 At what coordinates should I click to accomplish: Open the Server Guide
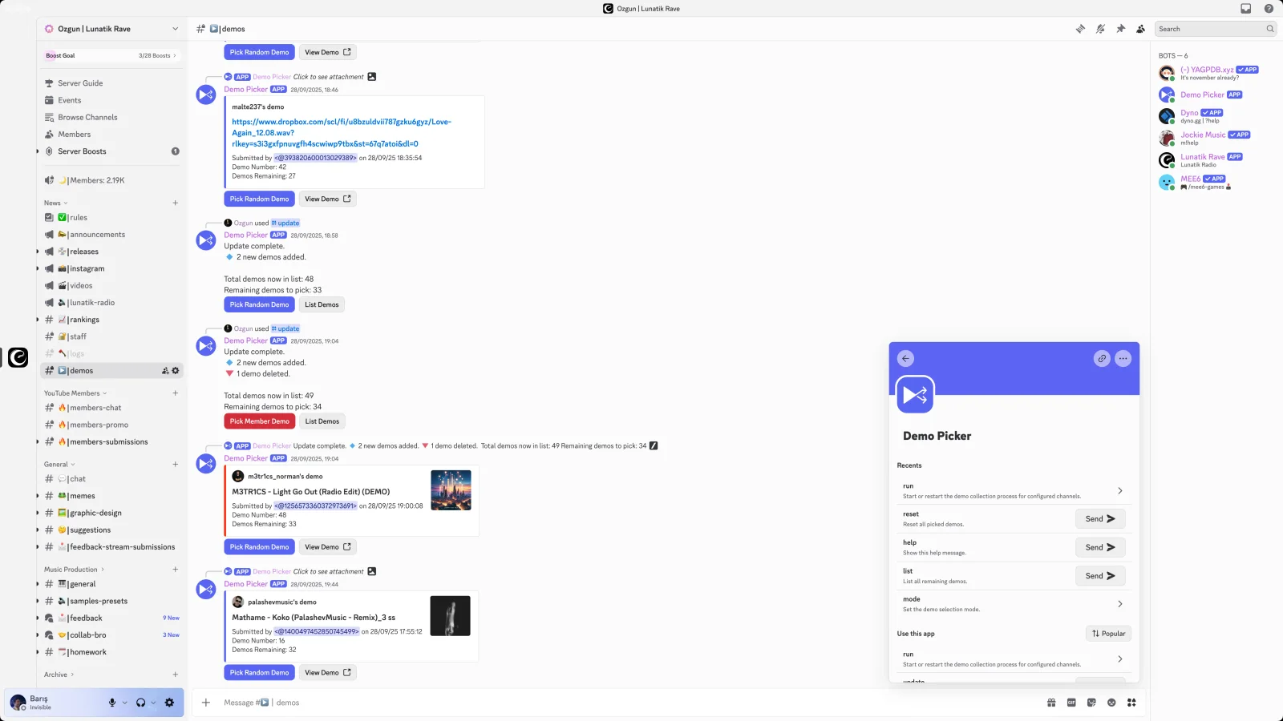(80, 83)
